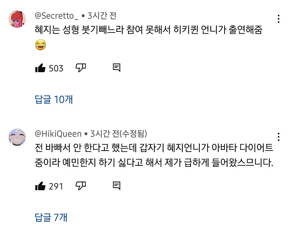The width and height of the screenshot is (296, 232).
Task: Click the laughing emoji in first comment
Action: point(40,45)
